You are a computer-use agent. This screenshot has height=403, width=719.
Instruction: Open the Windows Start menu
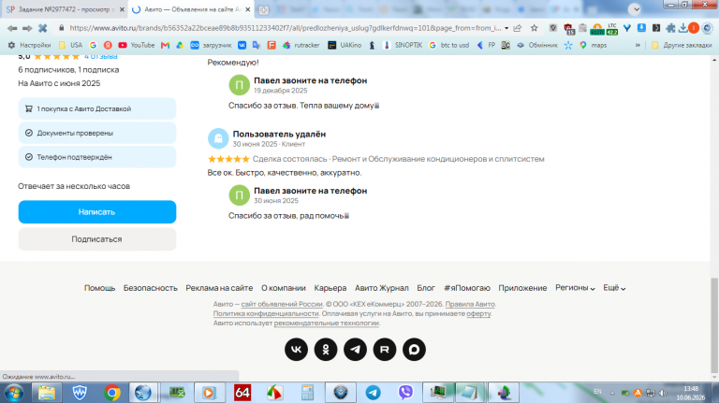pyautogui.click(x=14, y=393)
